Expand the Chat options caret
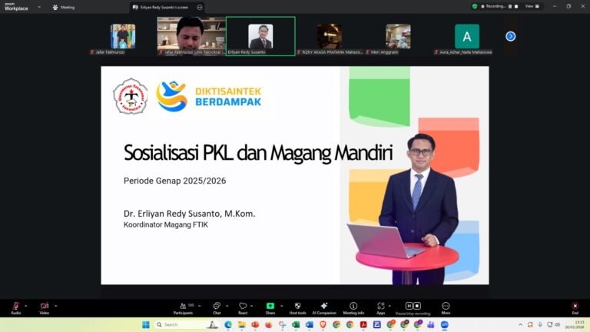Viewport: 590px width, 332px height. coord(227,306)
